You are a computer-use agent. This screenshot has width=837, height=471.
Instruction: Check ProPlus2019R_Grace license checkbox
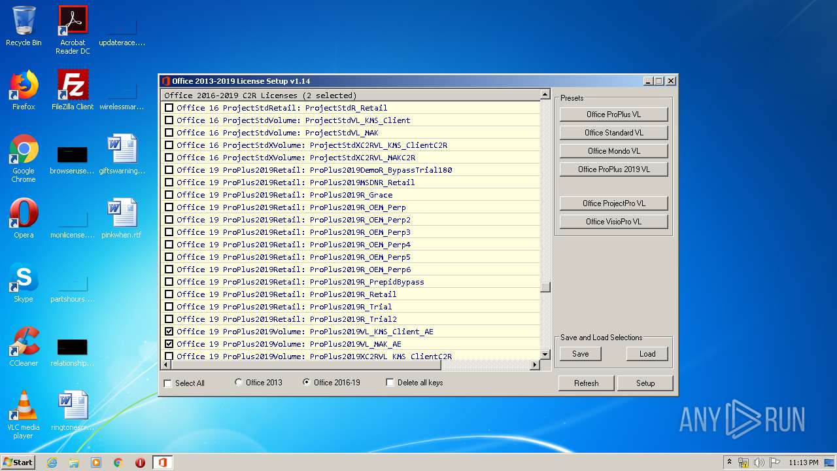169,195
